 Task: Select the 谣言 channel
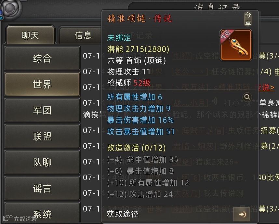pos(42,189)
